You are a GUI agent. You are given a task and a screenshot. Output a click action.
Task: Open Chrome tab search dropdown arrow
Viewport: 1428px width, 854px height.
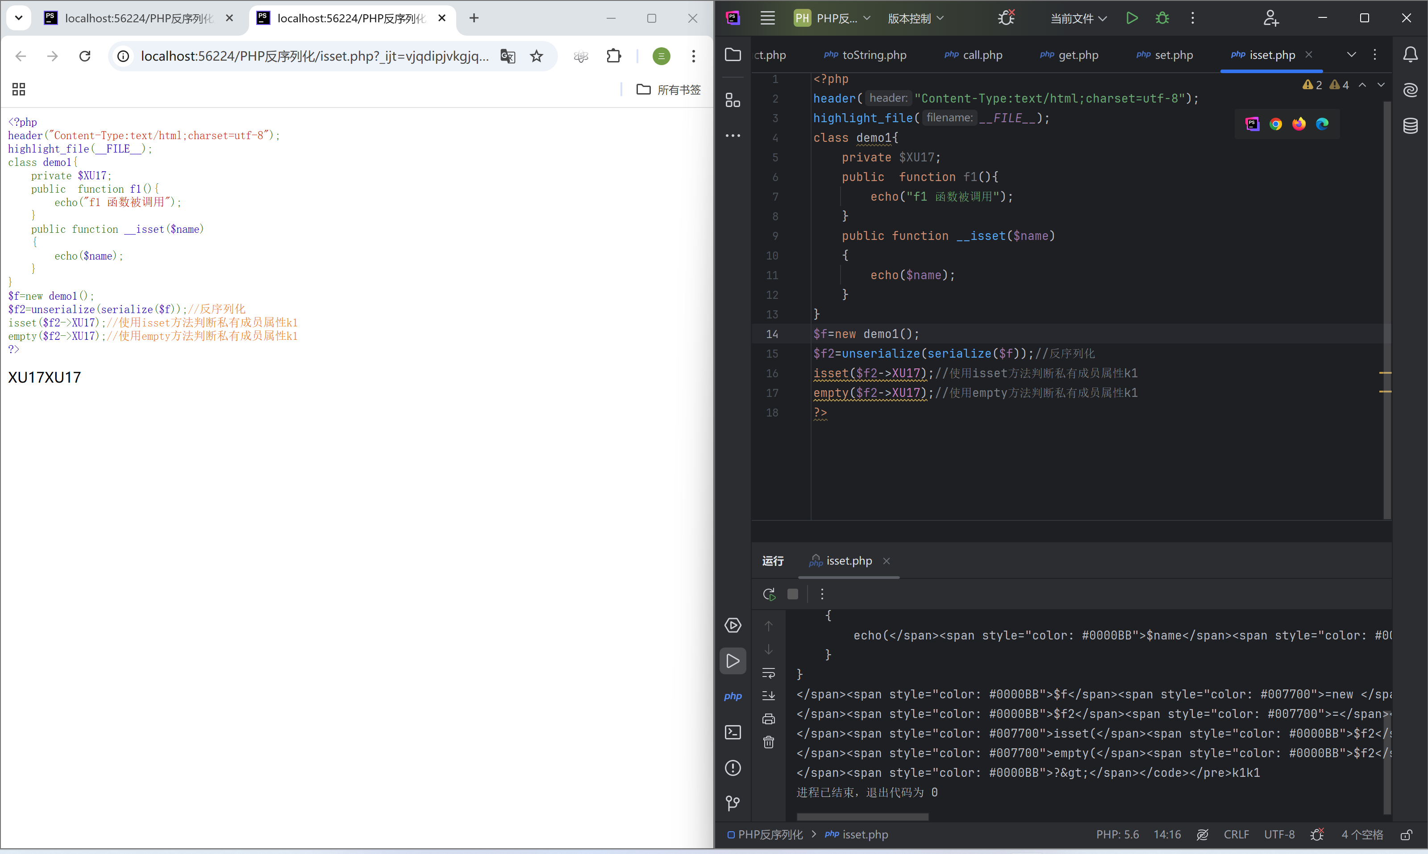coord(18,18)
